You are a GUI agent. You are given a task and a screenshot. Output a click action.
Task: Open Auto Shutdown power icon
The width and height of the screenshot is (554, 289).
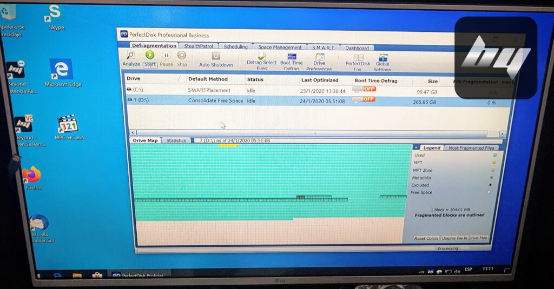point(216,56)
